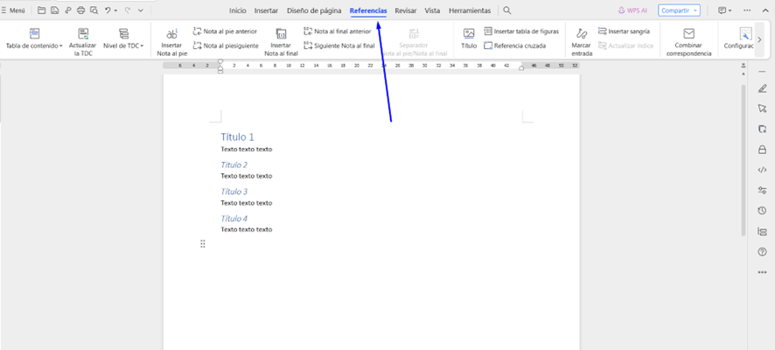Viewport: 775px width, 350px height.
Task: Click the three dots at the sidebar bottom
Action: click(762, 272)
